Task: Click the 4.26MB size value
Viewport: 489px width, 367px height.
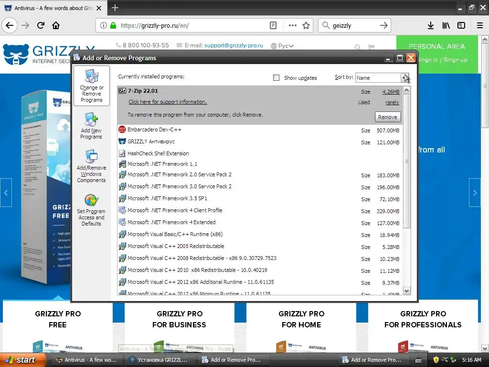Action: coord(391,92)
